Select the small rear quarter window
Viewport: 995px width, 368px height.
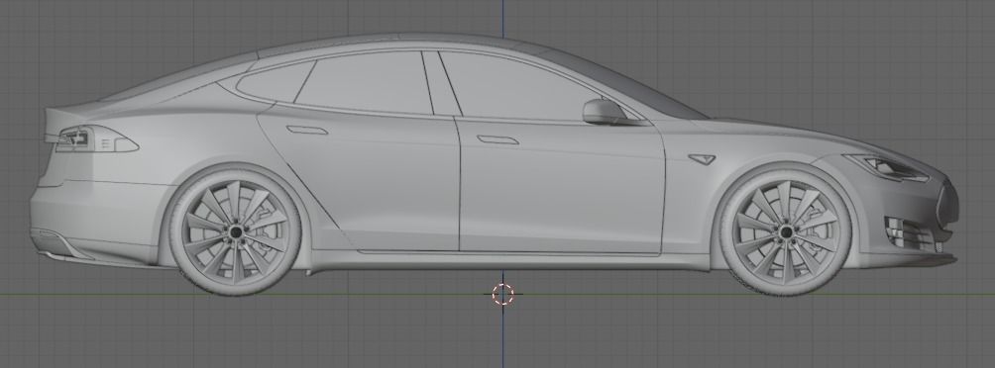[275, 82]
